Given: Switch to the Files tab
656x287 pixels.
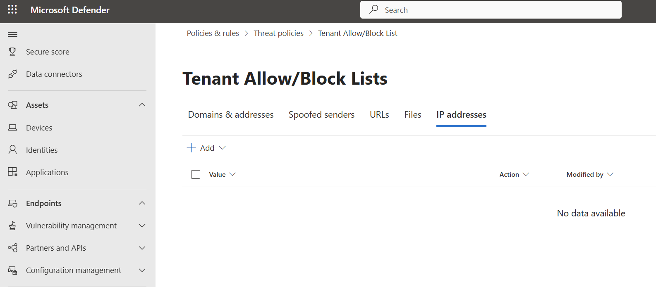Looking at the screenshot, I should tap(413, 114).
